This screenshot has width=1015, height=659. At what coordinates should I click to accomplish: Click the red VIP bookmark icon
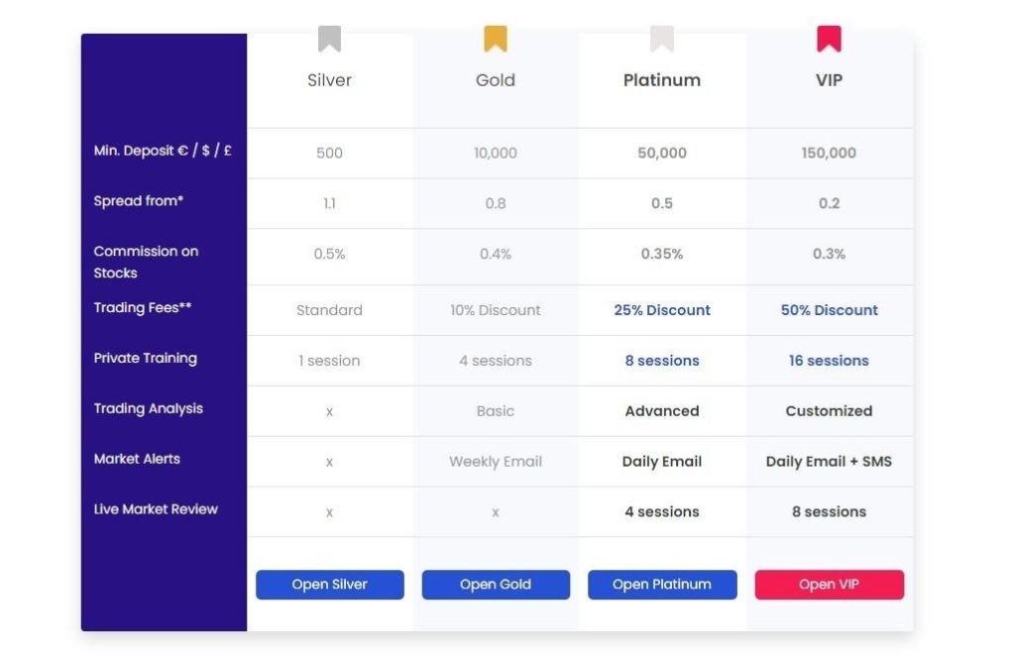tap(829, 39)
